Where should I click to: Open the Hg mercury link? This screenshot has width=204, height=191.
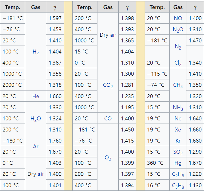(x=178, y=163)
